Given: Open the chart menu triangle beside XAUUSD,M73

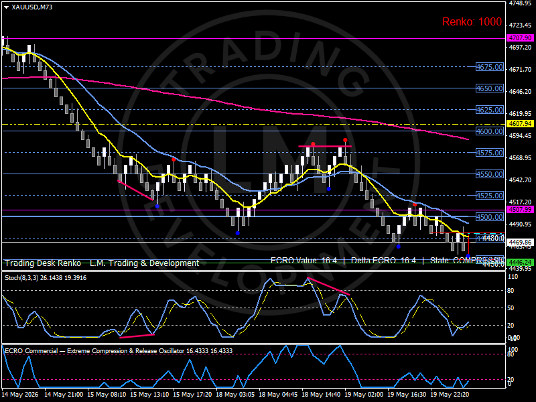Looking at the screenshot, I should point(6,7).
